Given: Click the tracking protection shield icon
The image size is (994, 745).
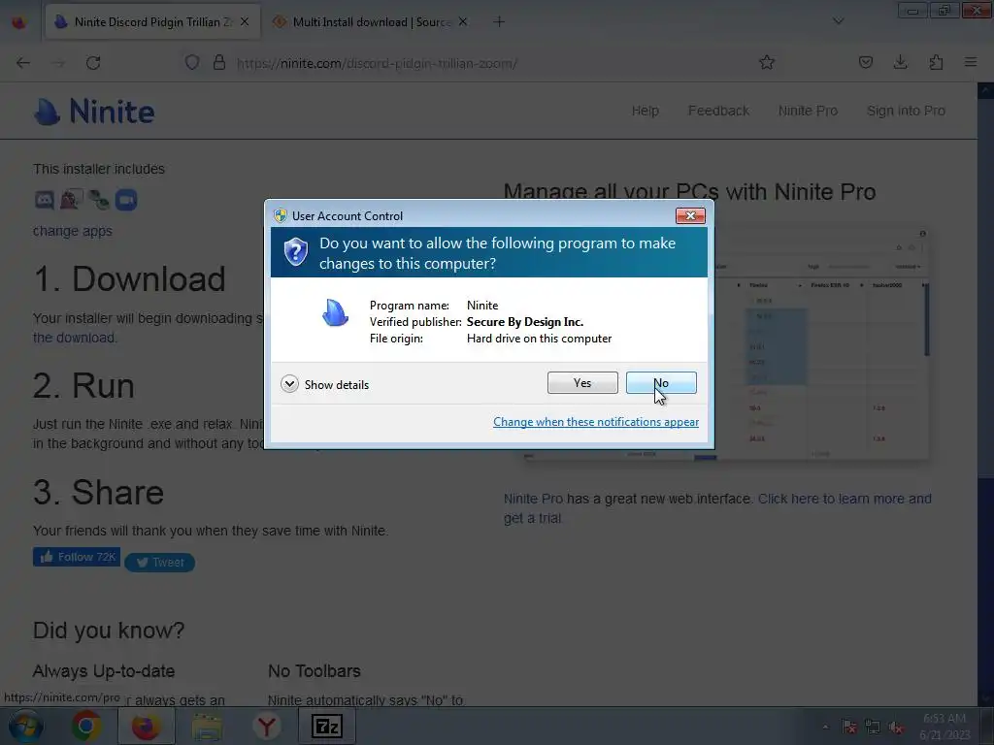Looking at the screenshot, I should 192,63.
